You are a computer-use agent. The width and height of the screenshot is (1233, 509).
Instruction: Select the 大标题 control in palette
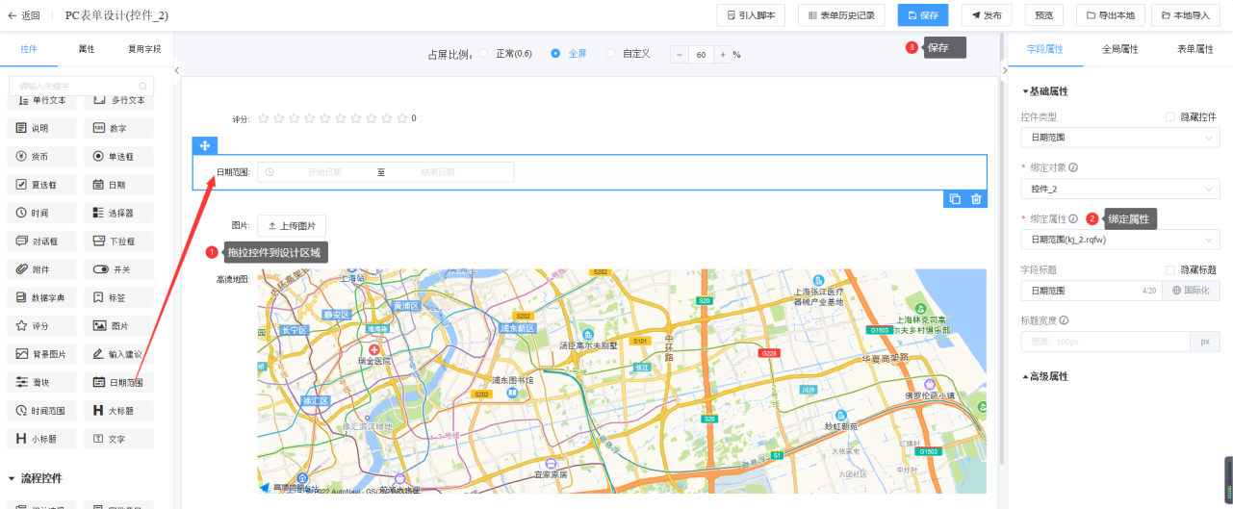pyautogui.click(x=118, y=411)
